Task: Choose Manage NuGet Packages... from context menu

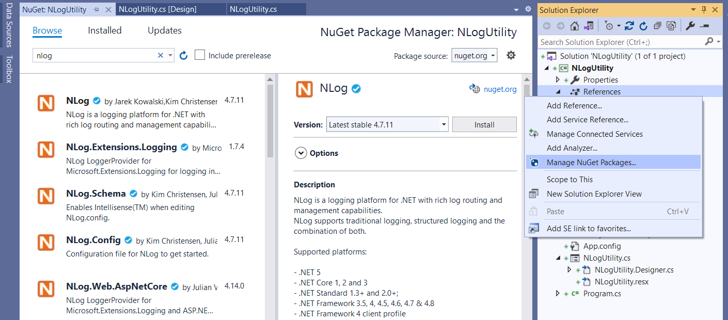Action: pyautogui.click(x=613, y=162)
